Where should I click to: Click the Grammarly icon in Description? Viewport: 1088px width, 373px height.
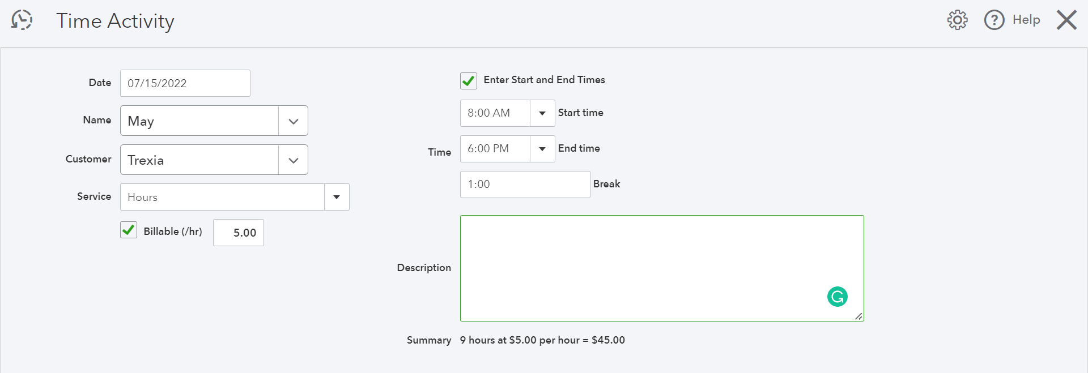point(837,297)
